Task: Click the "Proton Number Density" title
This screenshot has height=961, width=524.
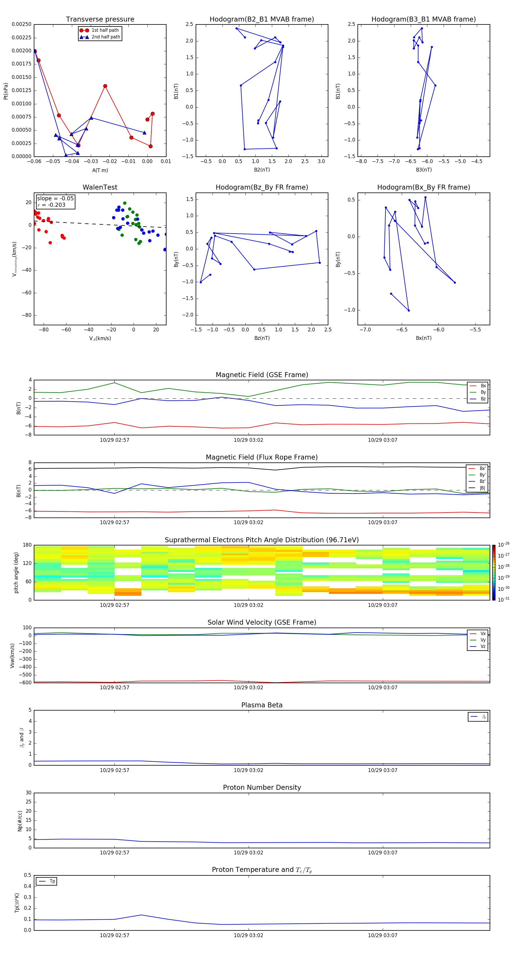Action: point(262,788)
